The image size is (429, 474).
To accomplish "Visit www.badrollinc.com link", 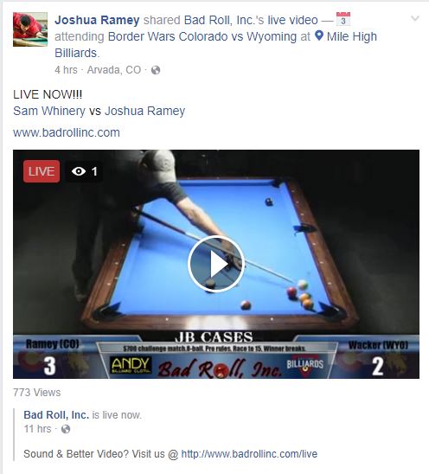I will 67,132.
